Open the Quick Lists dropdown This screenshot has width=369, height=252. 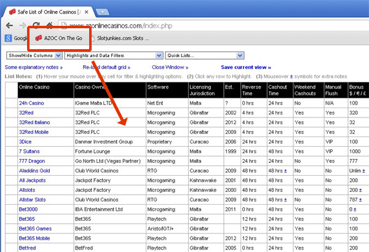point(205,55)
